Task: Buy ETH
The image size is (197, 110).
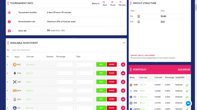Action: click(101, 73)
